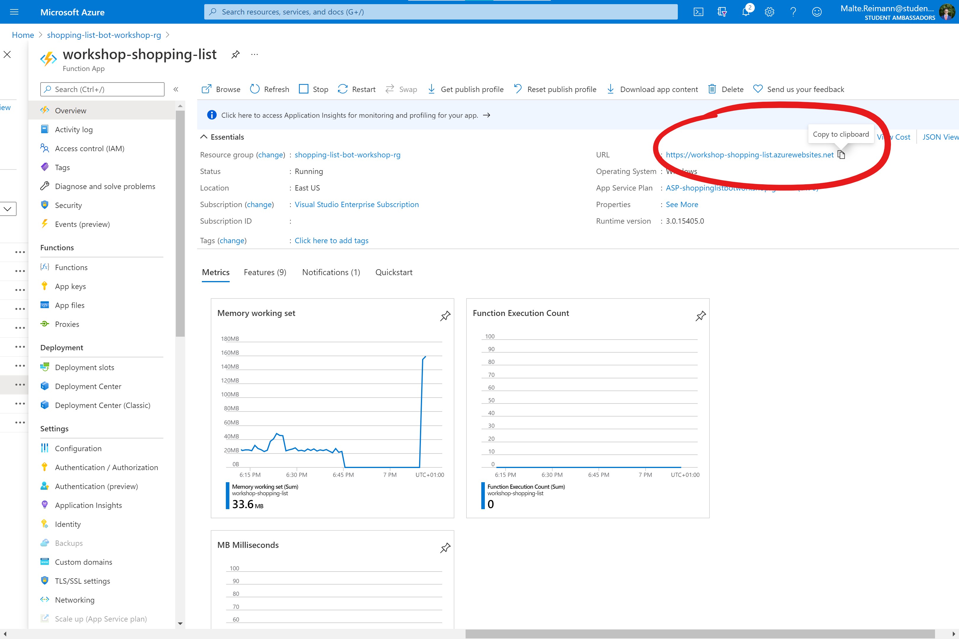Click the Restart toolbar button

pyautogui.click(x=356, y=89)
